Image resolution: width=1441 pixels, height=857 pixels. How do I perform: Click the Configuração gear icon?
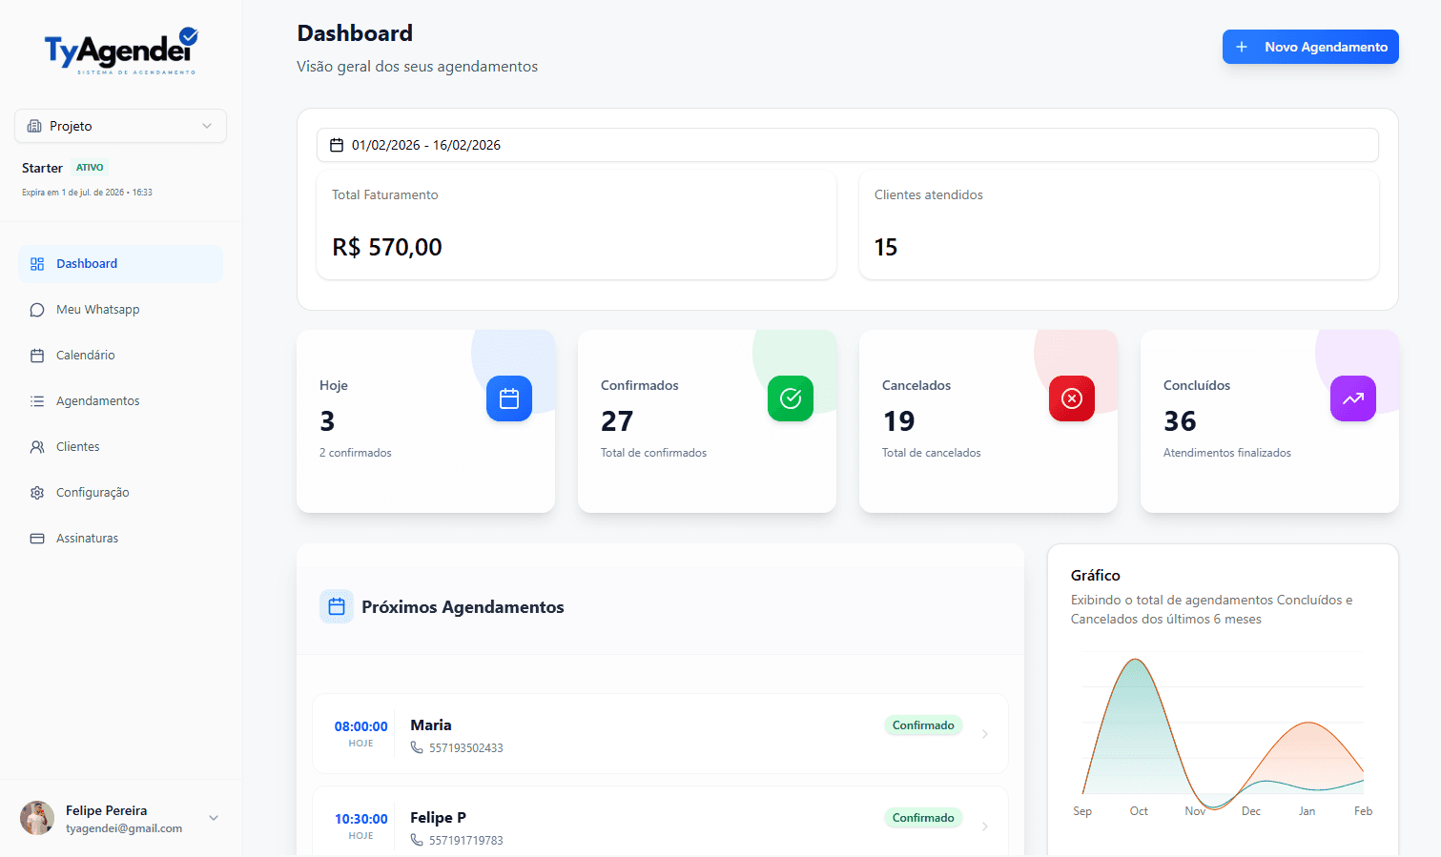point(36,492)
